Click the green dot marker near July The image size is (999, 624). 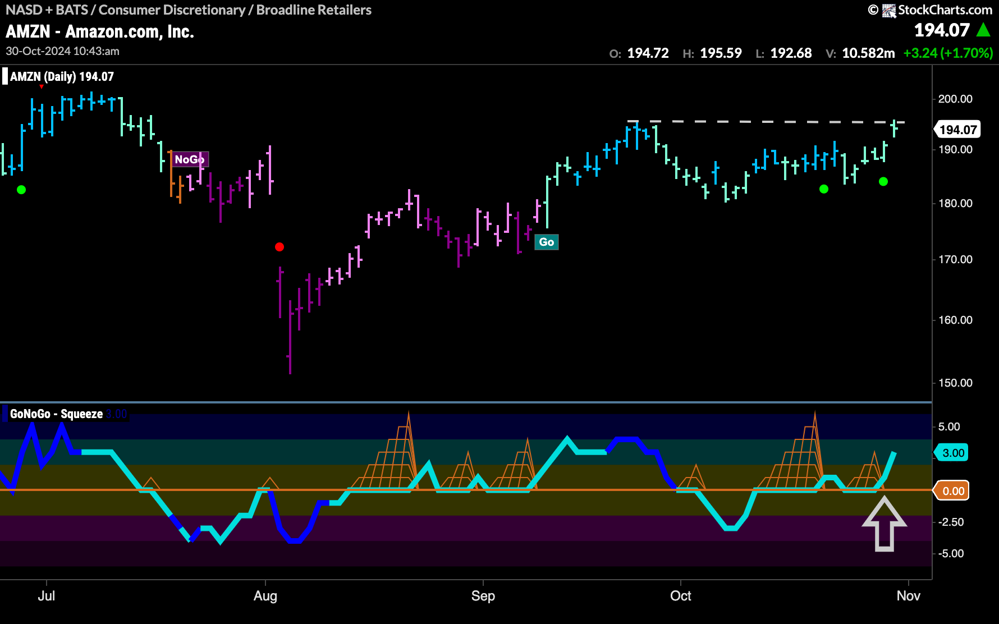pos(21,190)
